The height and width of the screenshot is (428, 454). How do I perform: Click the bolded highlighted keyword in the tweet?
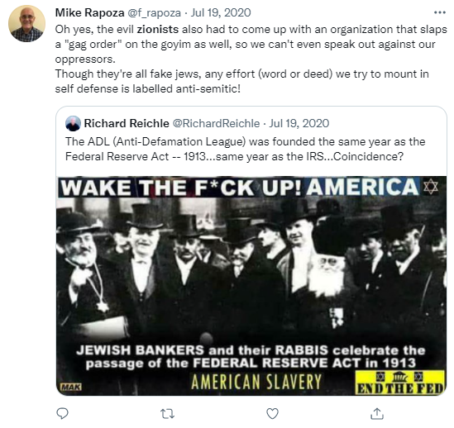click(157, 29)
